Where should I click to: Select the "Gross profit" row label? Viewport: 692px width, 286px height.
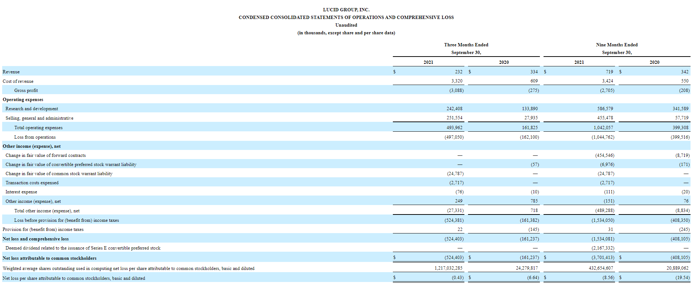26,90
